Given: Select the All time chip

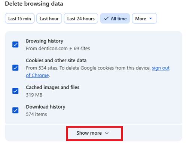Looking at the screenshot, I should pos(115,18).
